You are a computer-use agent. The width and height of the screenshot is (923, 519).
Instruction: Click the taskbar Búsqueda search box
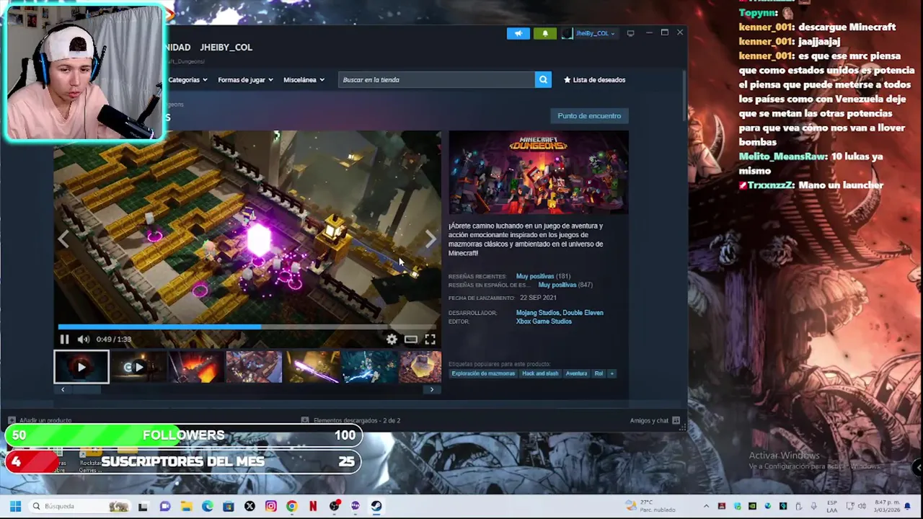tap(81, 506)
